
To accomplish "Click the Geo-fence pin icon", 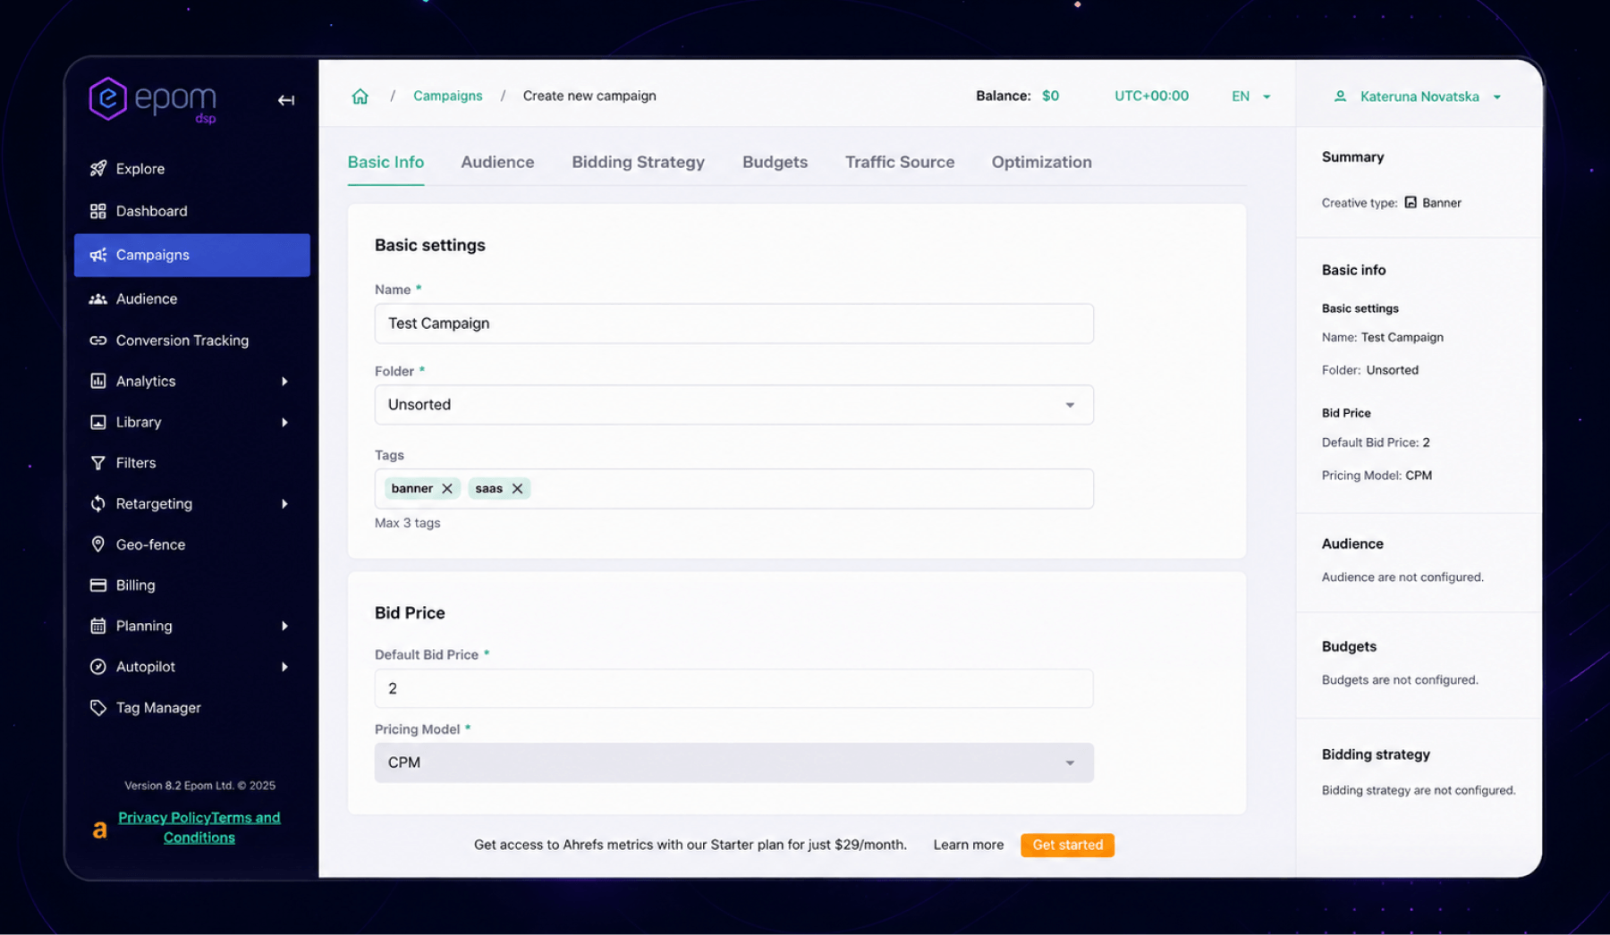I will pyautogui.click(x=98, y=544).
